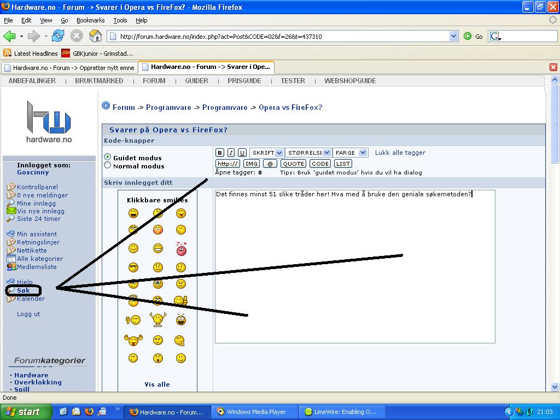Insert the sunglasses cool smiley
560x420 pixels.
[133, 267]
